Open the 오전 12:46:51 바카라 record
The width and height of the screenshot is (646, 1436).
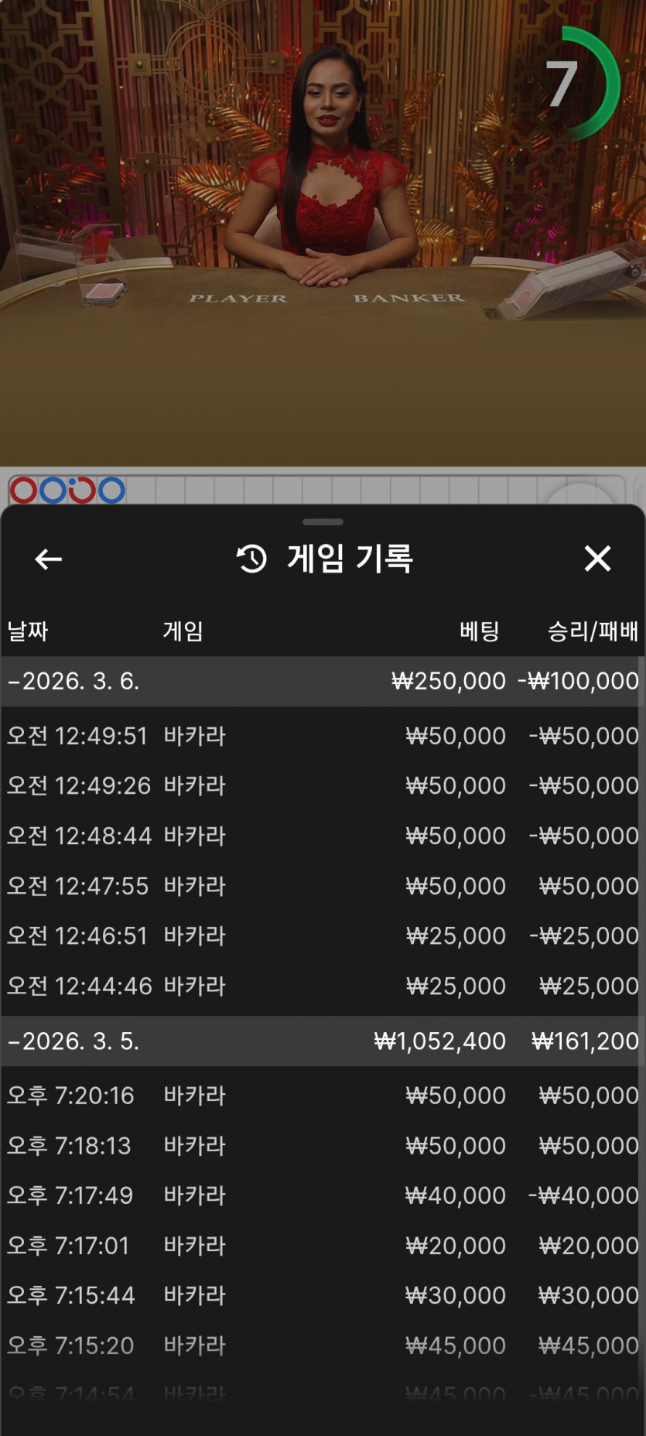(323, 935)
